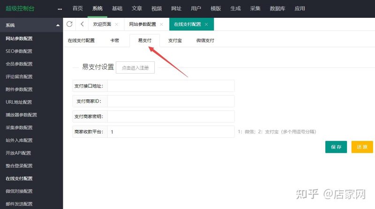Viewport: 375px width, 209px height.
Task: Close the 在线支付配置 tab
Action: point(206,24)
